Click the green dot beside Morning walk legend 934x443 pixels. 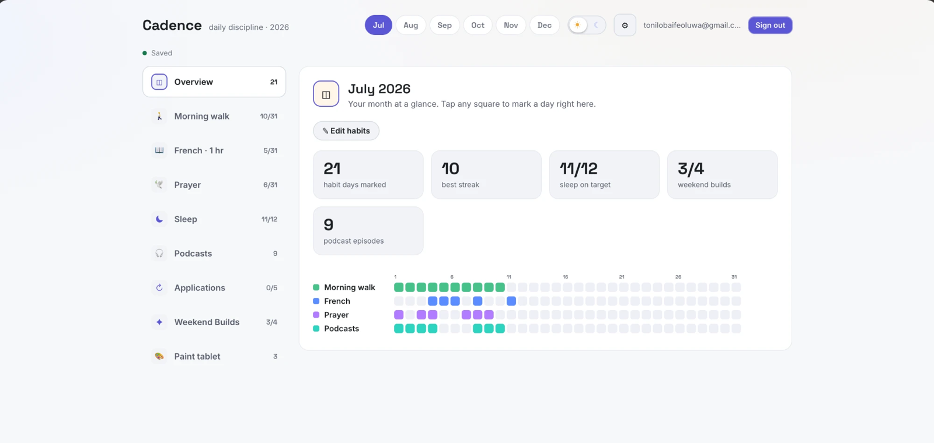(316, 287)
